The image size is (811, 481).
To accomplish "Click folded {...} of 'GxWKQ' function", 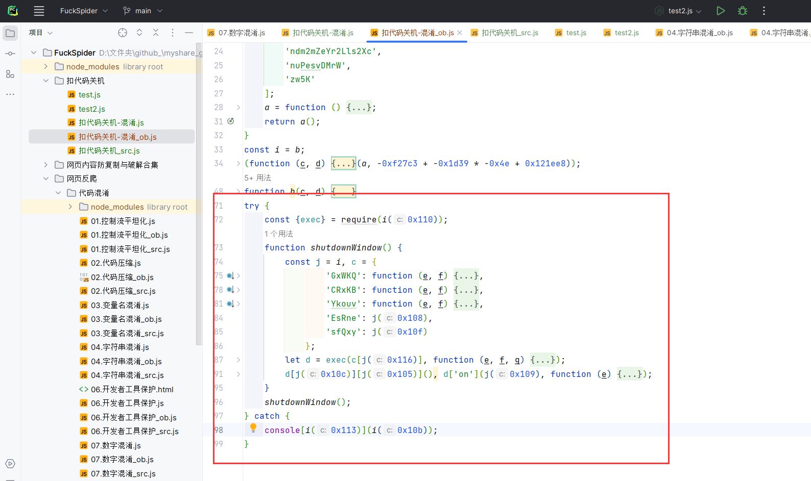I will (466, 276).
